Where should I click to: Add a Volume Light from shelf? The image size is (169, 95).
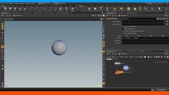click(114, 9)
